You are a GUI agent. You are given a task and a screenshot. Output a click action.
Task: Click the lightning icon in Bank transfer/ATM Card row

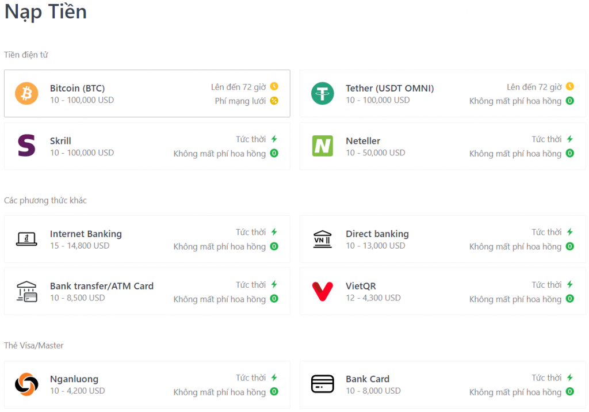tap(274, 285)
